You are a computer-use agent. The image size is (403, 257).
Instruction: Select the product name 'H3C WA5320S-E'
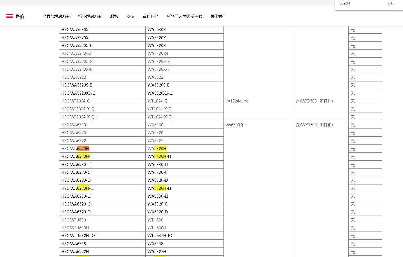click(x=77, y=85)
